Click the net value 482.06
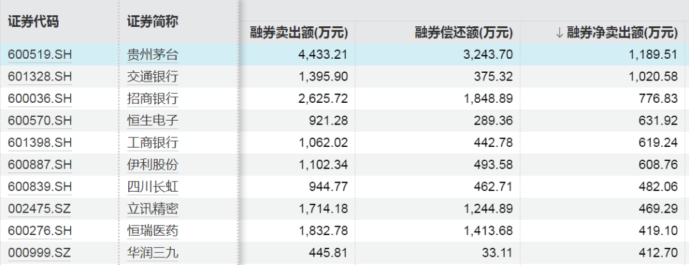Viewport: 689px width, 265px height. tap(658, 186)
